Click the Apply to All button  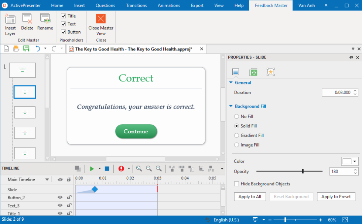(250, 196)
